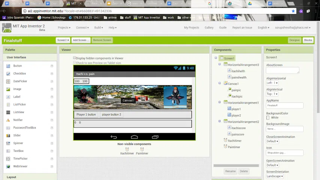Open the Report an Issue link
Viewport: 320px width, 180px height.
pos(242,27)
